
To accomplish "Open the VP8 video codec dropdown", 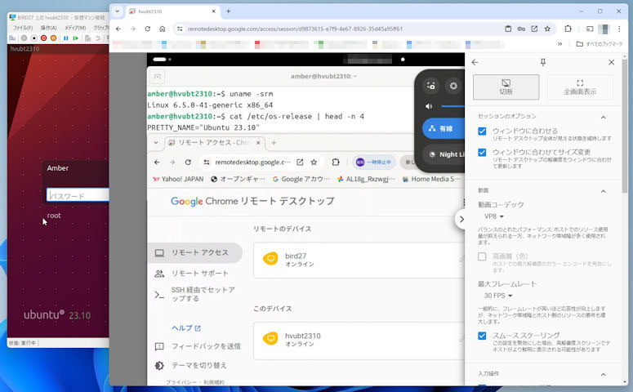I will [x=494, y=216].
